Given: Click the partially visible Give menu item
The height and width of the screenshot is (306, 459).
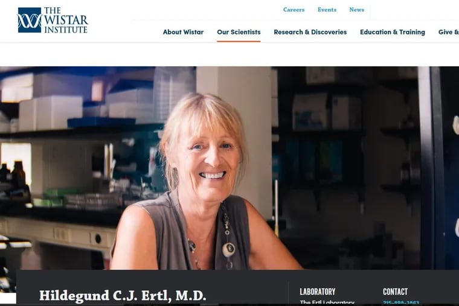Looking at the screenshot, I should (449, 32).
